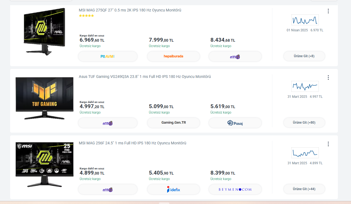Click the Ürüne Git (+44) button

[x=304, y=189]
